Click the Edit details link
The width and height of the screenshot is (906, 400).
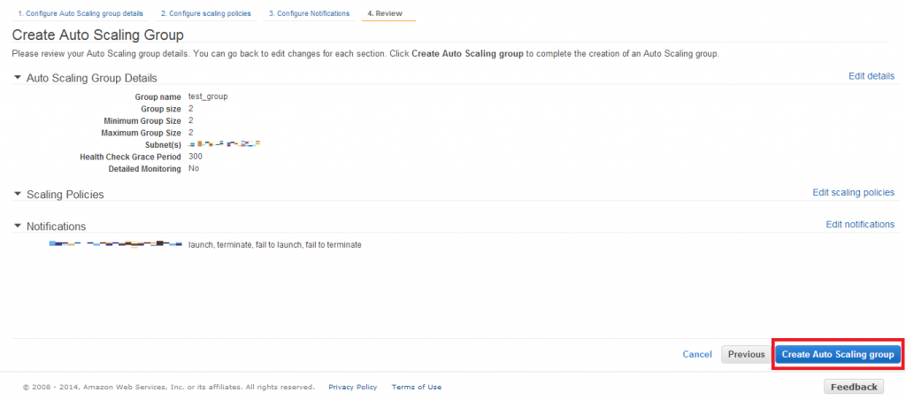click(871, 76)
